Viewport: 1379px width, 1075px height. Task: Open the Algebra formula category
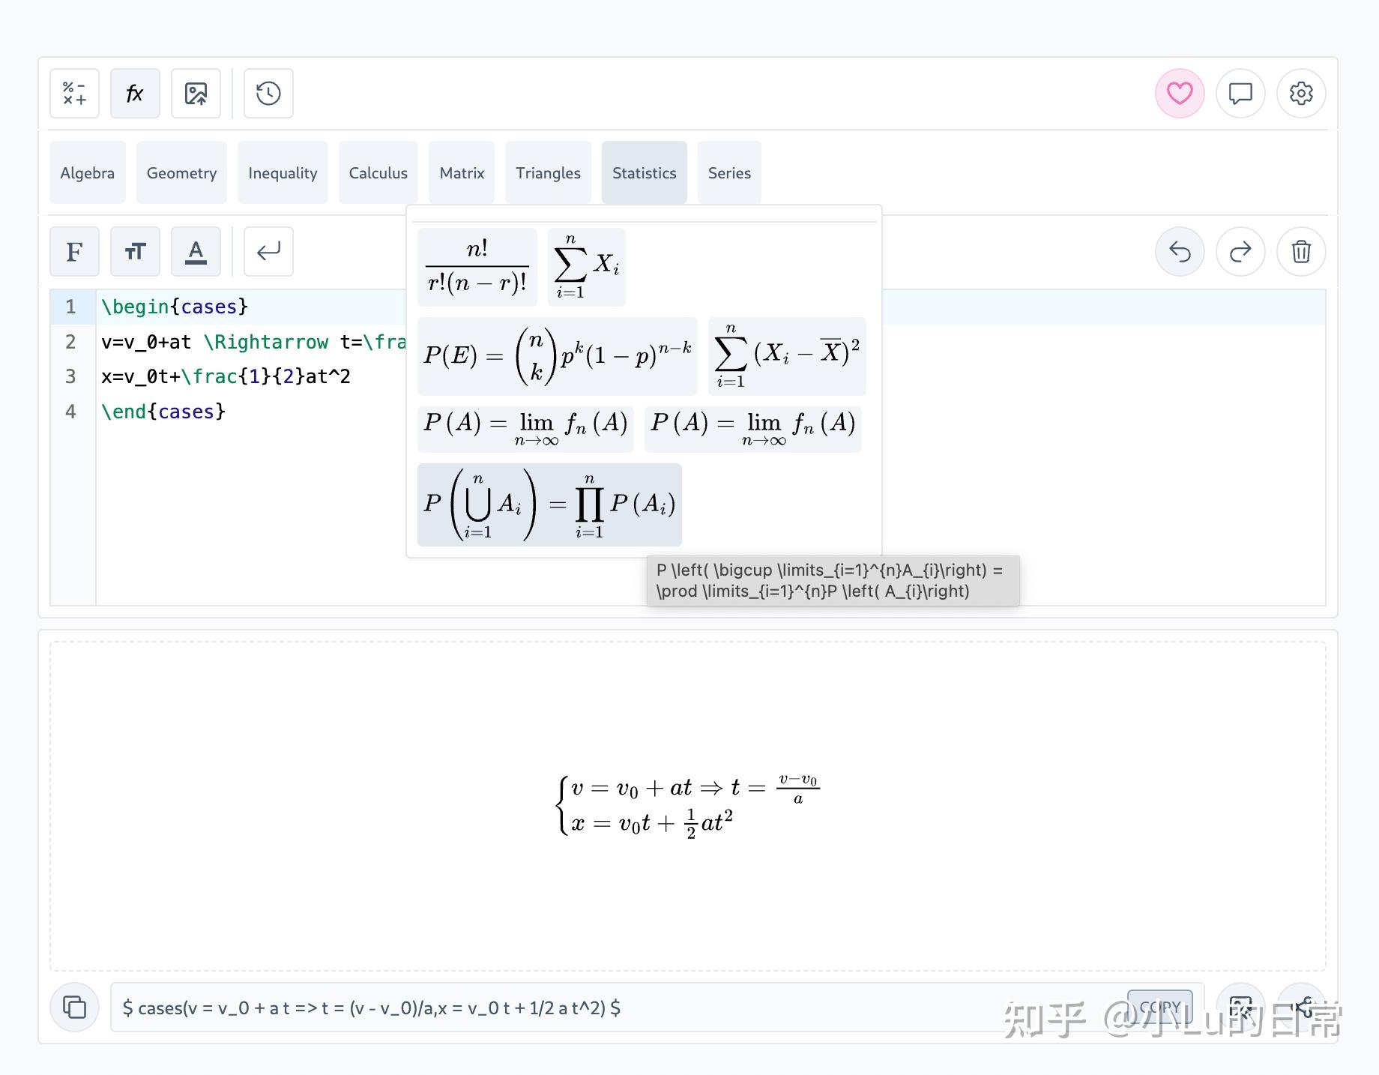[88, 172]
